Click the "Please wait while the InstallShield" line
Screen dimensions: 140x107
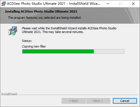69,28
